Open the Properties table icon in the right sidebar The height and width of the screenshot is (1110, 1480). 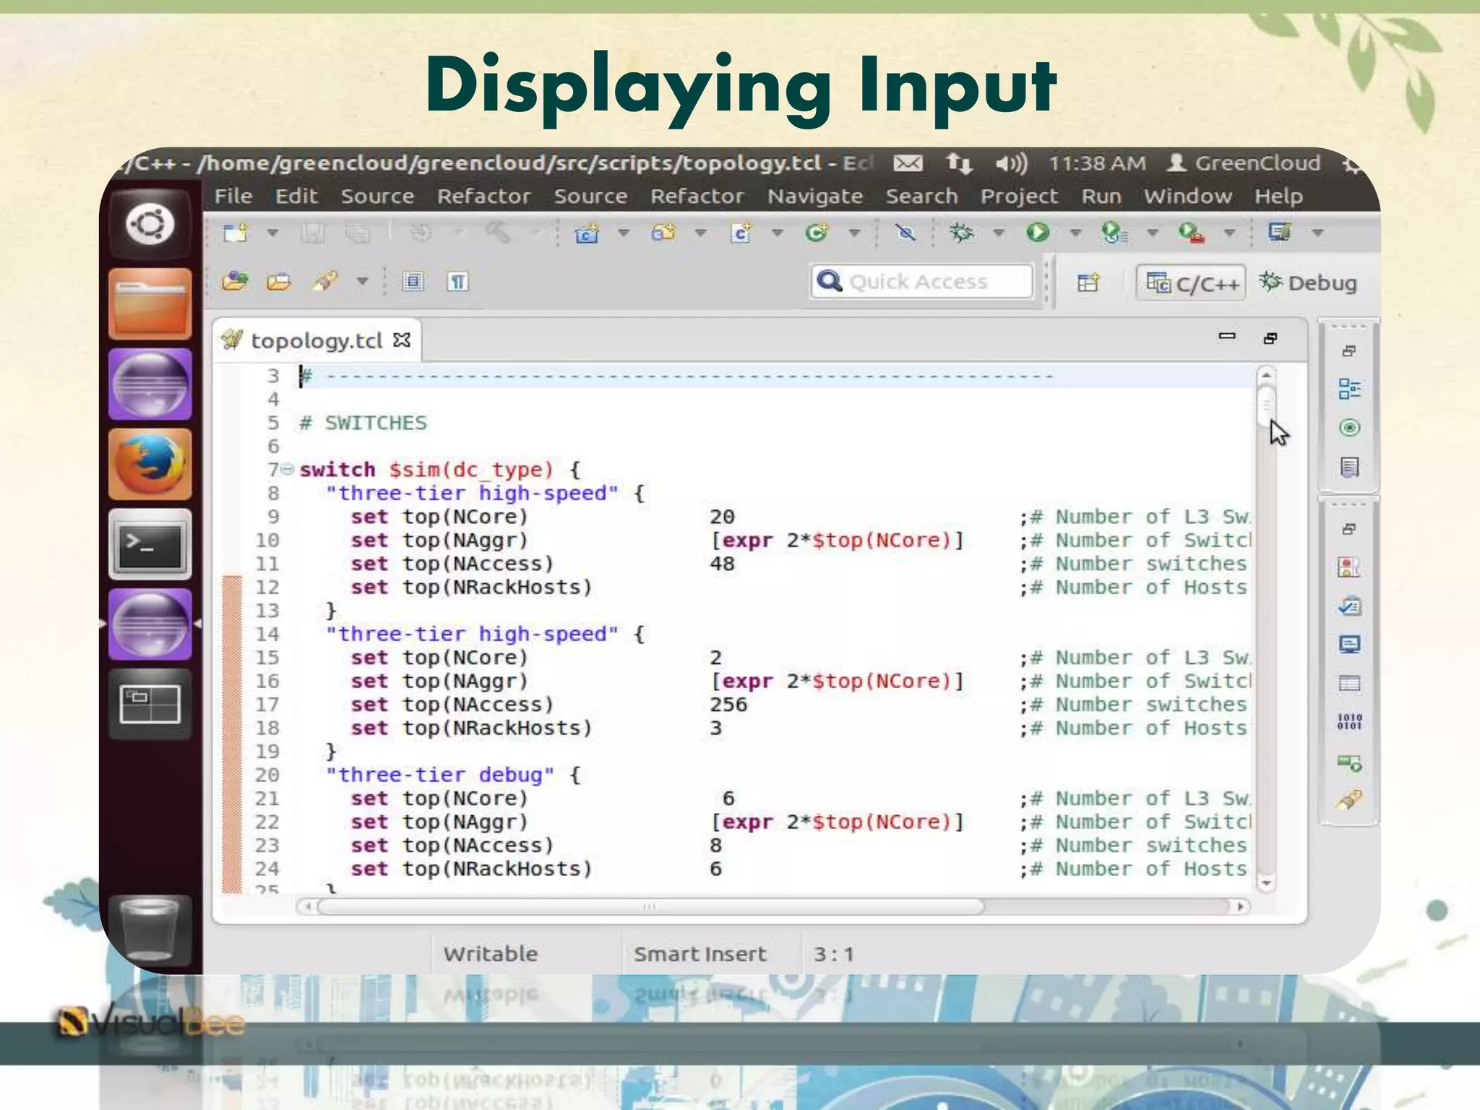pyautogui.click(x=1349, y=683)
